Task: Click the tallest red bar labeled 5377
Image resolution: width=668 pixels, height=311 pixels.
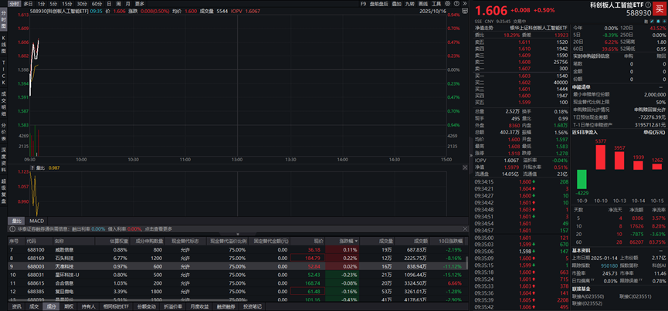Action: [600, 157]
